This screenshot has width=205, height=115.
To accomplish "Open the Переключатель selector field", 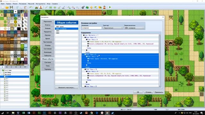I will pos(134,28).
